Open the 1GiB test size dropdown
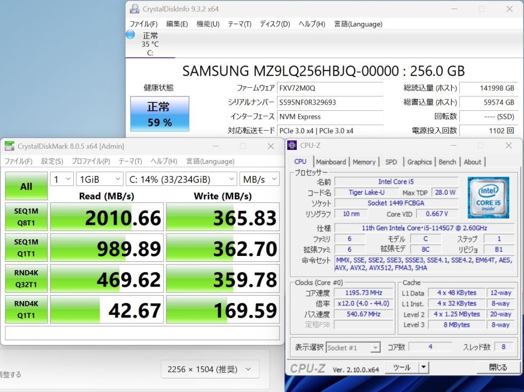524x392 pixels. (x=99, y=179)
